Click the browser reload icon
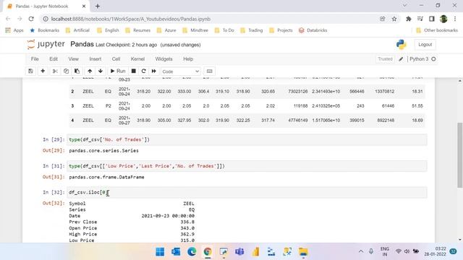463x260 pixels. (31, 19)
